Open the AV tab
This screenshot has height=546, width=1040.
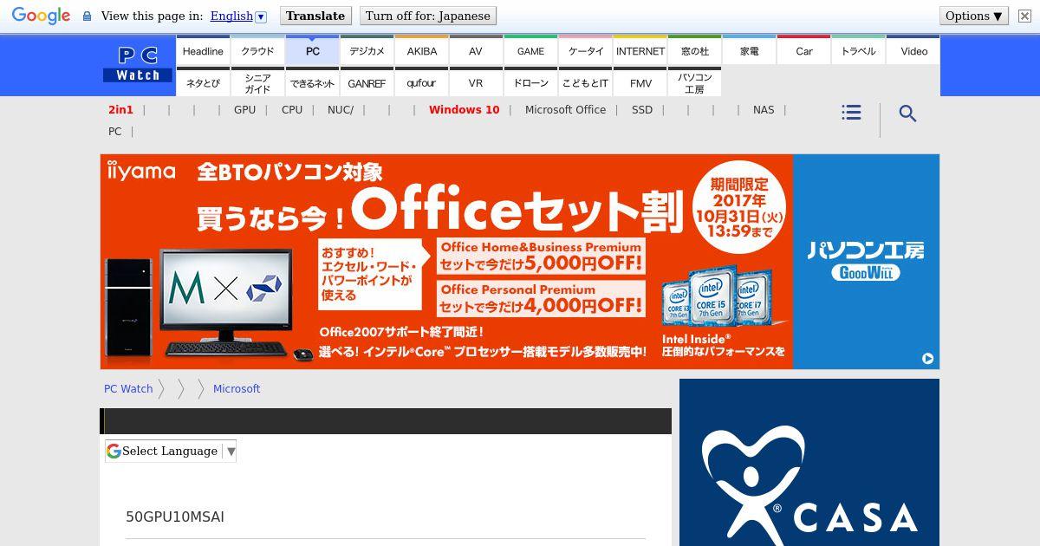point(476,50)
